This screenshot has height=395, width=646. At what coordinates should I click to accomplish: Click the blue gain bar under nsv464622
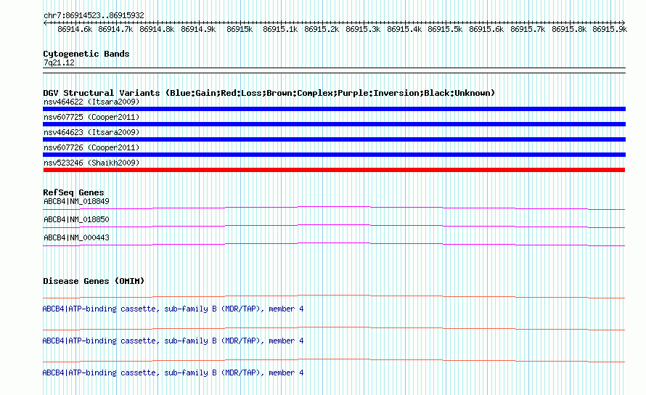click(334, 109)
